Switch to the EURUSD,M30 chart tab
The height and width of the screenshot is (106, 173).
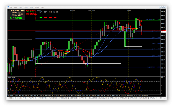[153, 98]
